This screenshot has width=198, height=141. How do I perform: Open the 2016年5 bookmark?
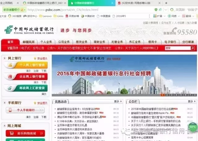point(119,16)
